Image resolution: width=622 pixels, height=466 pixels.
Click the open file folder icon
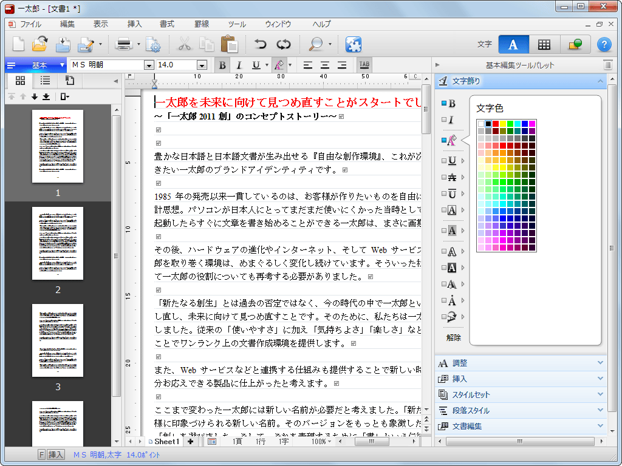39,44
